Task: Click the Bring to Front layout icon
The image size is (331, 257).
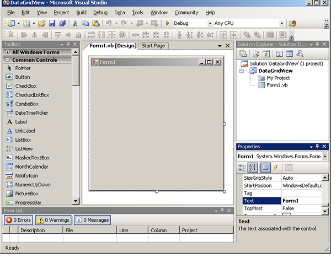Action: pos(247,35)
